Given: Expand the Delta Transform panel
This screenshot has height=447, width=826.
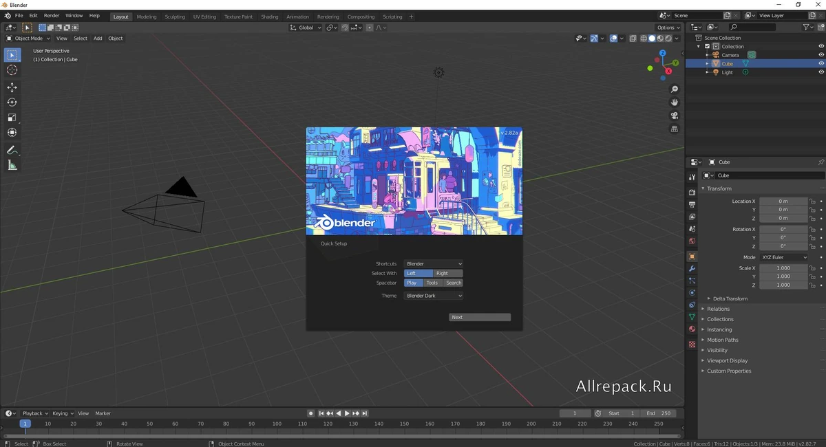Looking at the screenshot, I should tap(730, 298).
